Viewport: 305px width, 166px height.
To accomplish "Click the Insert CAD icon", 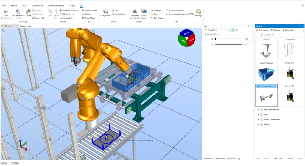I will coord(38,18).
